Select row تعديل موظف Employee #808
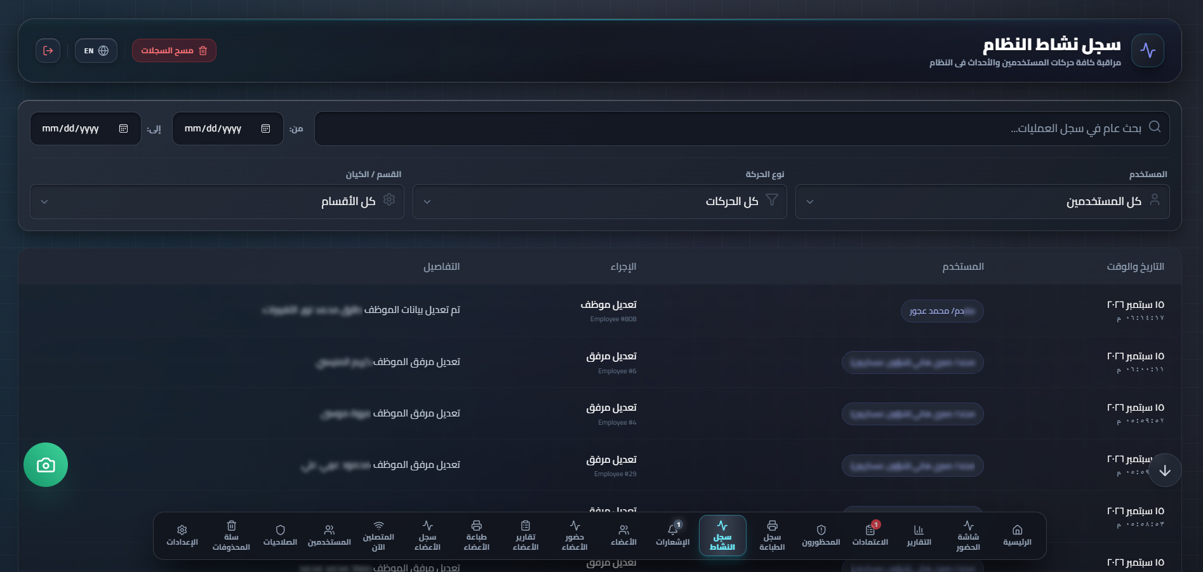Screen dimensions: 1203x572 click(x=599, y=310)
